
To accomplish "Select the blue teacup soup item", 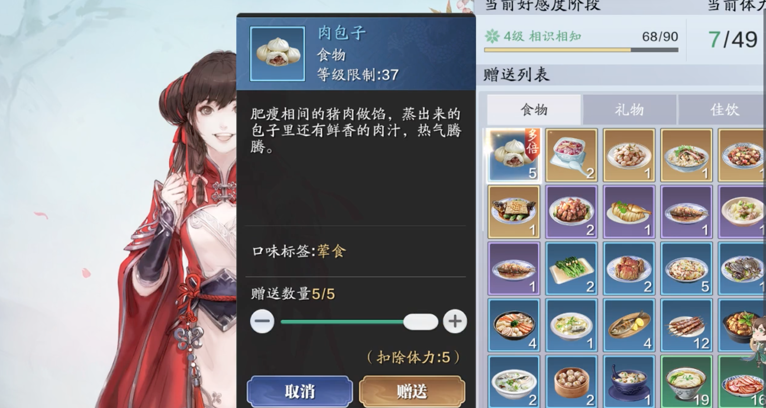I will (629, 382).
